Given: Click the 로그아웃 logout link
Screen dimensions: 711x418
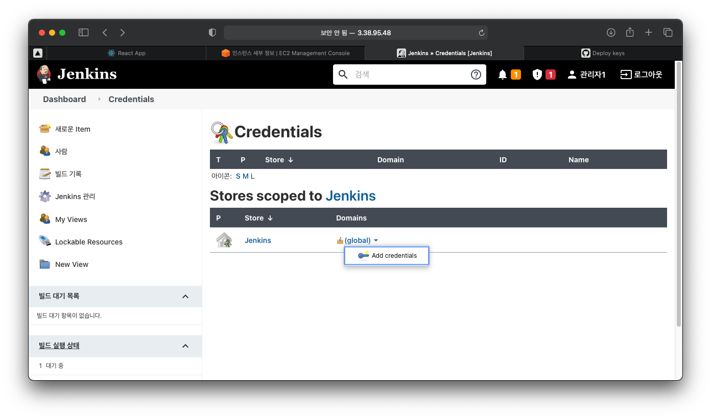Looking at the screenshot, I should [x=648, y=75].
